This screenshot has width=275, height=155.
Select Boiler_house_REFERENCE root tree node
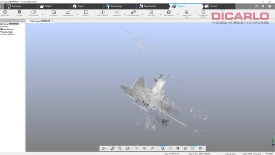pyautogui.click(x=9, y=24)
